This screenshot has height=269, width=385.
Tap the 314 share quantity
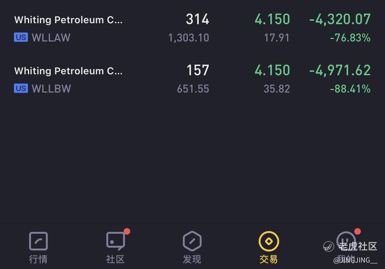coord(197,19)
